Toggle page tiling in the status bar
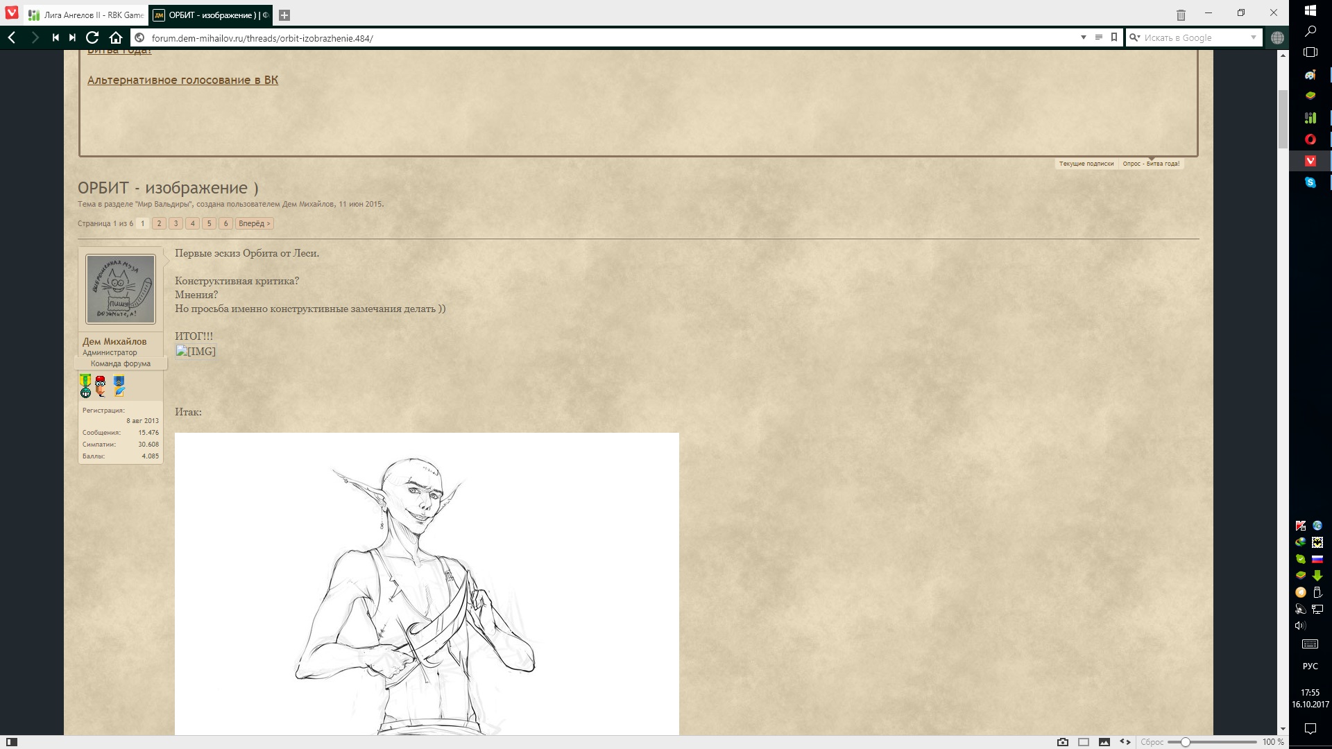The image size is (1332, 749). pyautogui.click(x=1084, y=742)
